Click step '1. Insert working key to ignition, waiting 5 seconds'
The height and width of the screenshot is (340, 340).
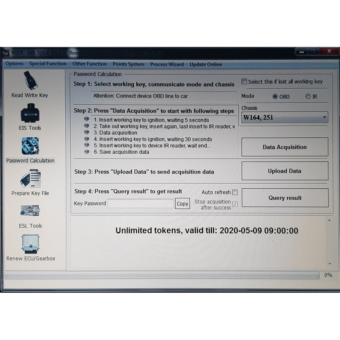point(151,120)
